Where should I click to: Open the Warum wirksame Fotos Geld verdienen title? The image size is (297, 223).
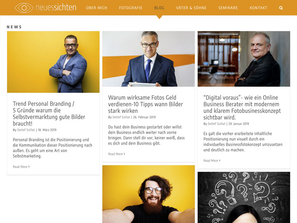[x=146, y=104]
